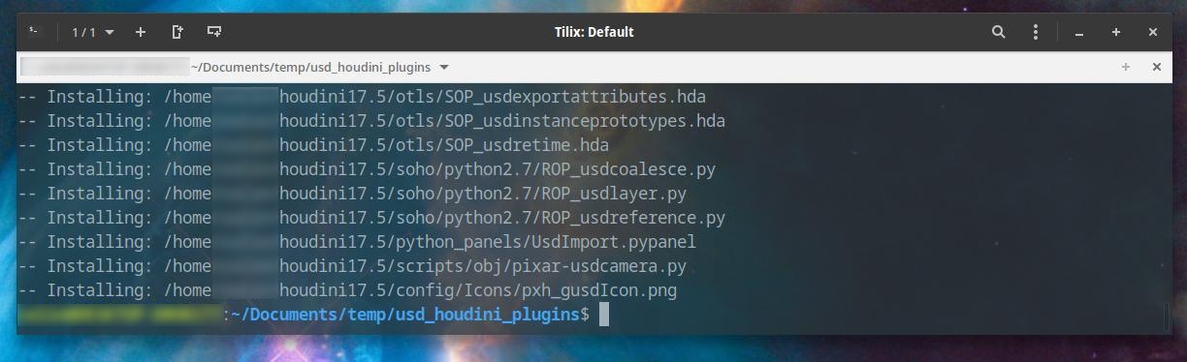The width and height of the screenshot is (1187, 362).
Task: Click the terminal prompt cursor block
Action: point(604,315)
